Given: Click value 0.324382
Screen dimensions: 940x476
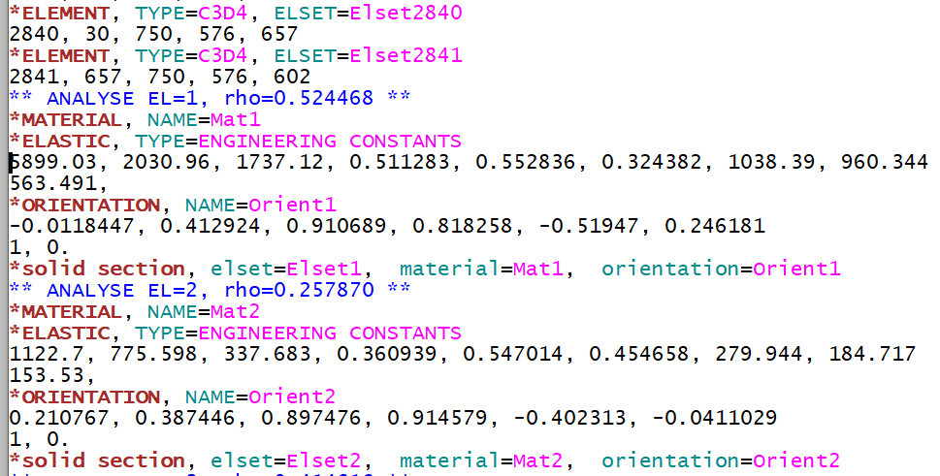Looking at the screenshot, I should coord(651,162).
